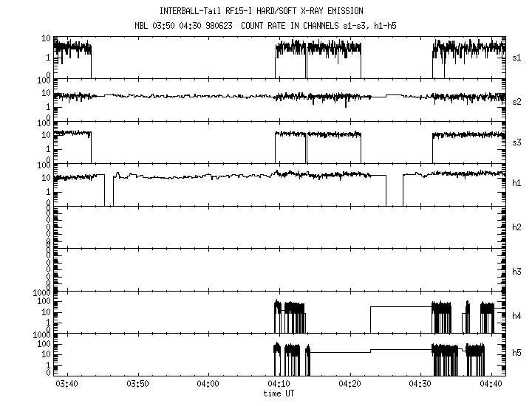Click the s1 channel label

(516, 57)
